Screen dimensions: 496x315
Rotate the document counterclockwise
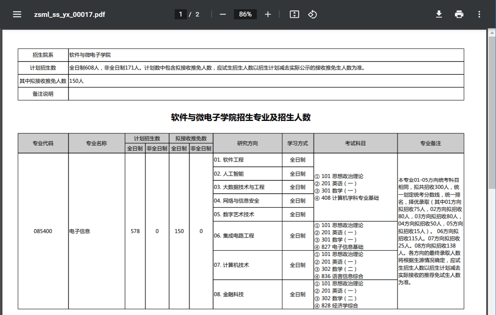point(312,14)
